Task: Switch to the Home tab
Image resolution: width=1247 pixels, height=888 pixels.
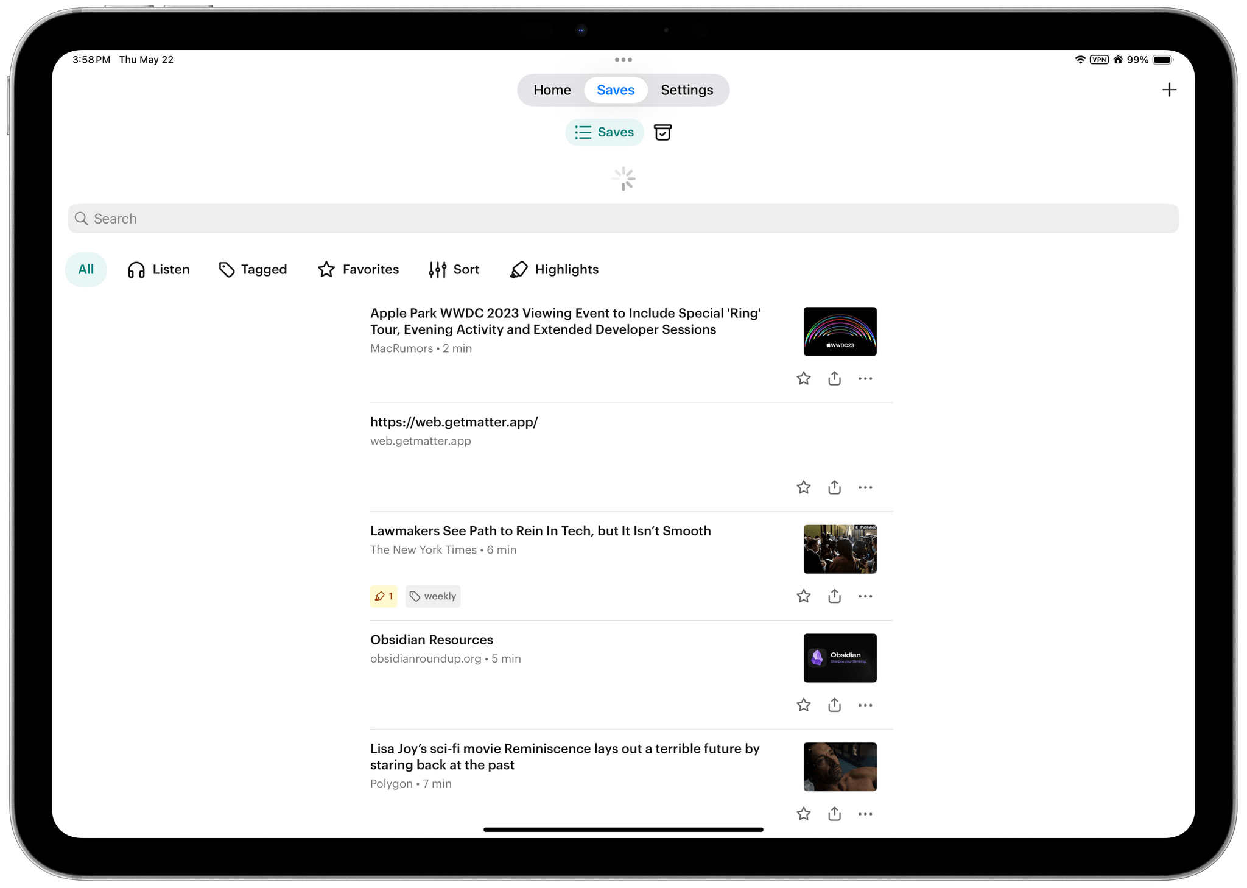Action: [x=552, y=90]
